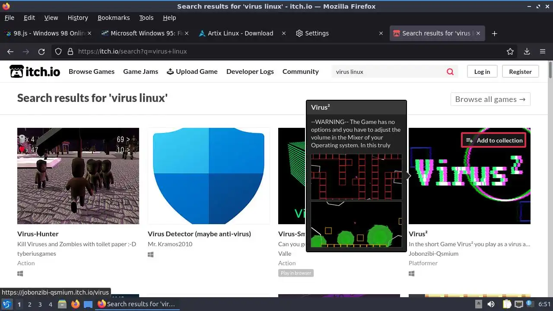Screen dimensions: 553x311
Task: Open the system start menu in taskbar
Action: click(7, 304)
